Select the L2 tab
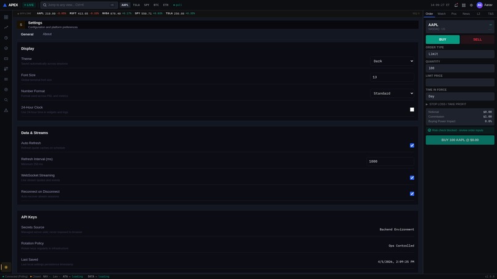This screenshot has width=497, height=279. click(479, 14)
